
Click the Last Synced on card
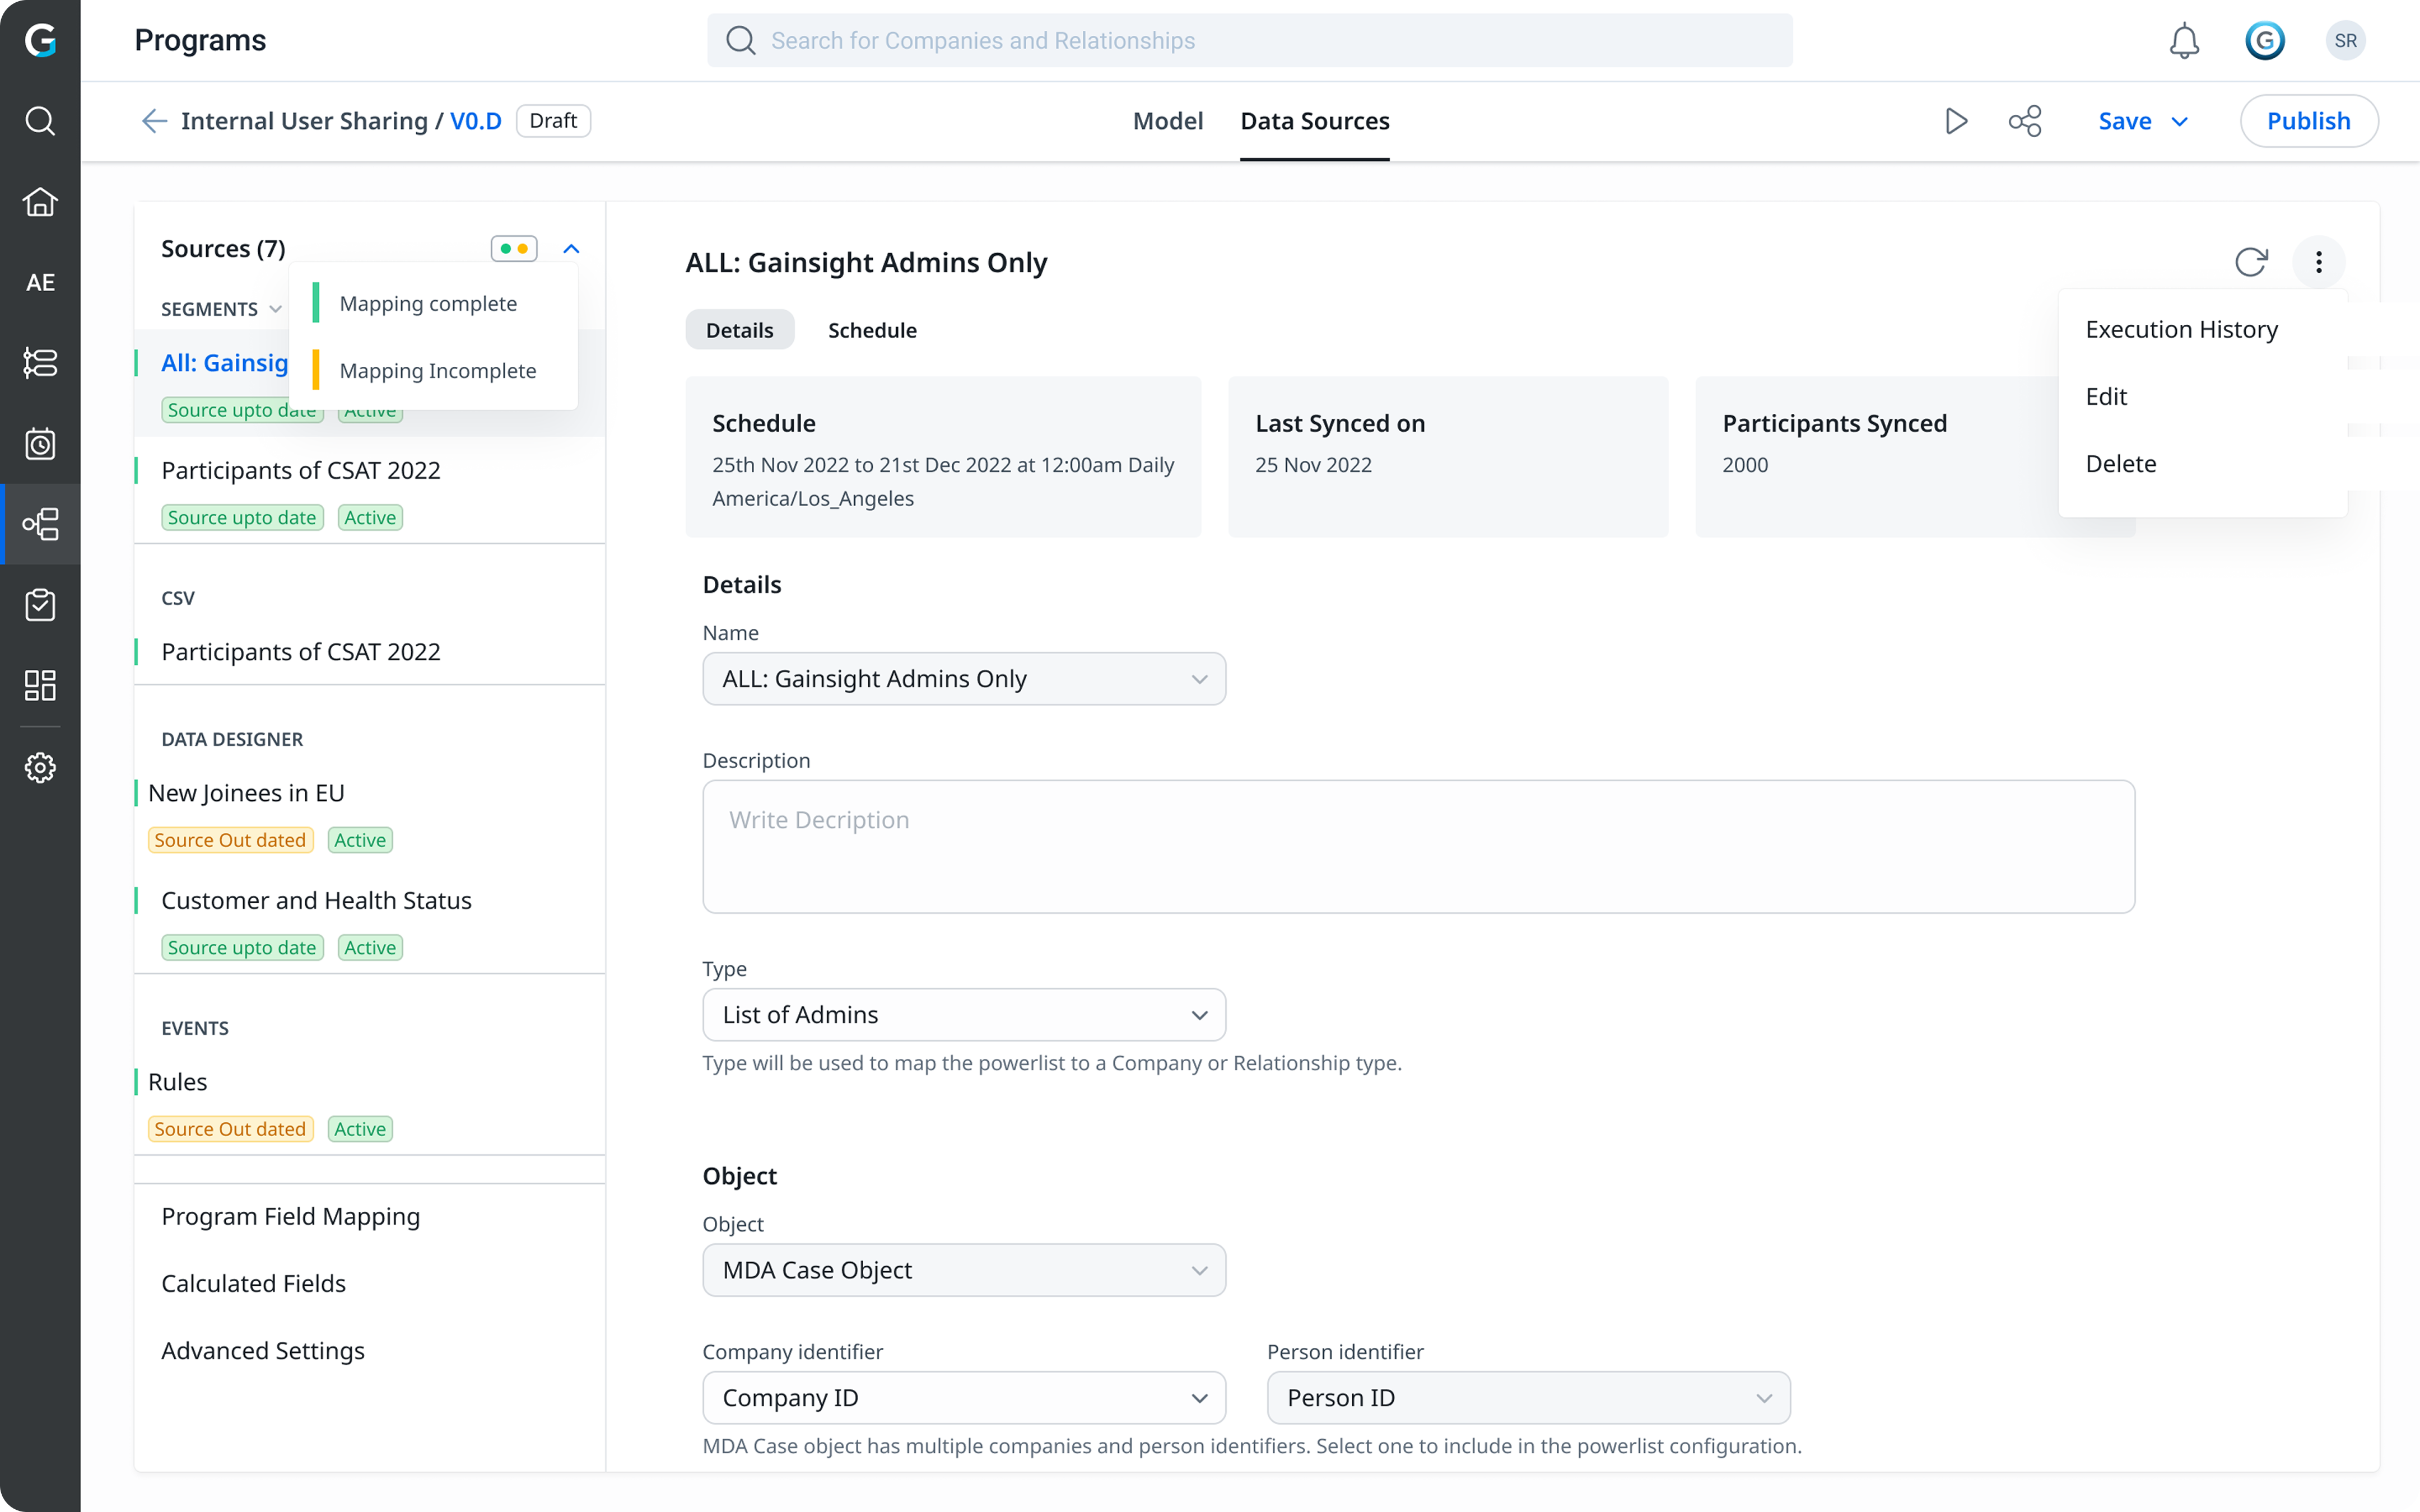(1447, 457)
